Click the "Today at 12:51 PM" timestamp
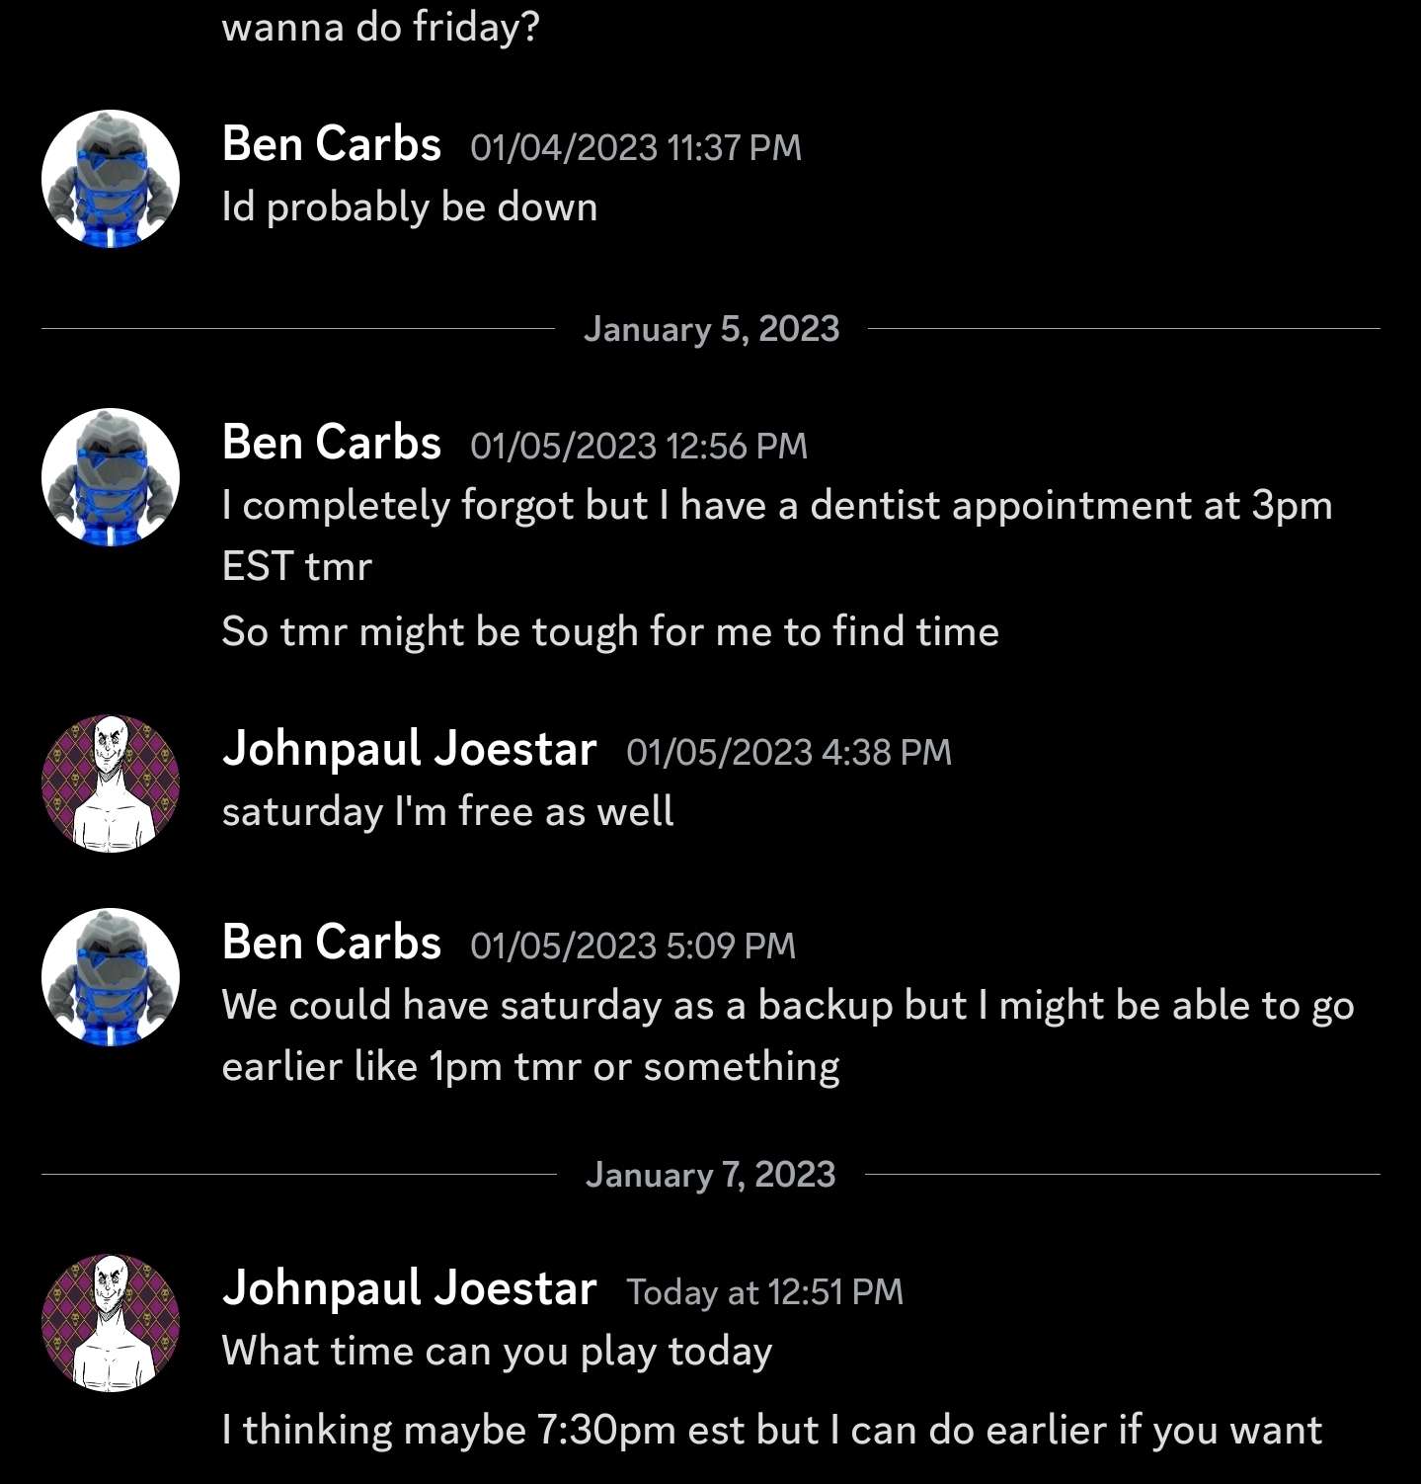This screenshot has height=1484, width=1421. coord(762,1292)
